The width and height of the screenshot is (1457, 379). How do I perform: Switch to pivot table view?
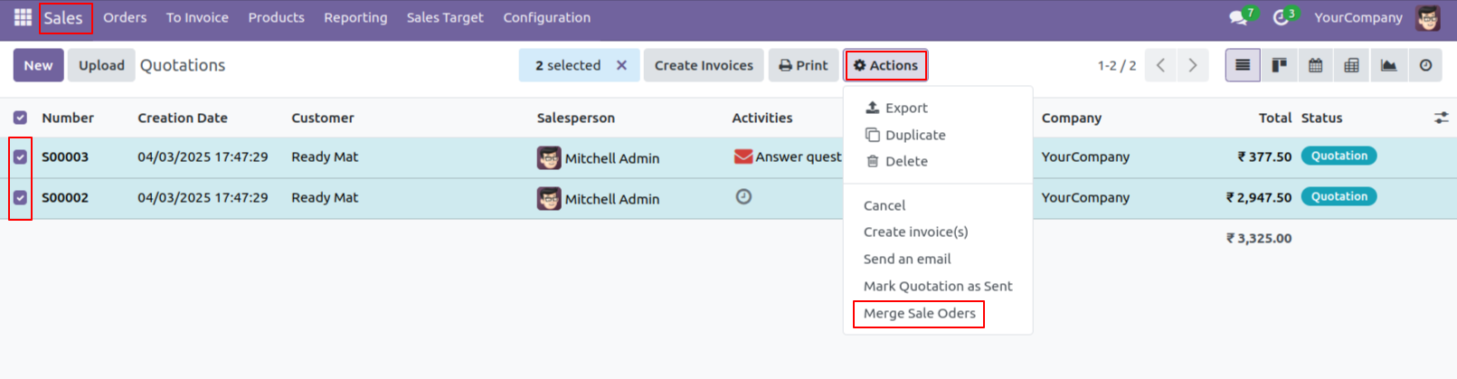(x=1352, y=65)
